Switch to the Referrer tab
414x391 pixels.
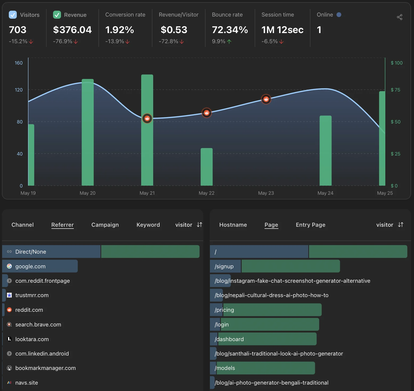click(63, 225)
